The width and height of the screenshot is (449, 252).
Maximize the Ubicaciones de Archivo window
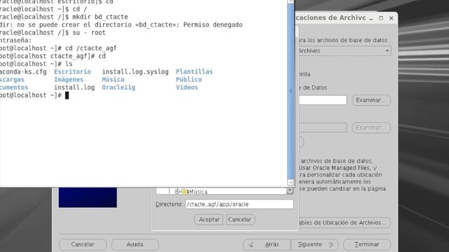381,18
